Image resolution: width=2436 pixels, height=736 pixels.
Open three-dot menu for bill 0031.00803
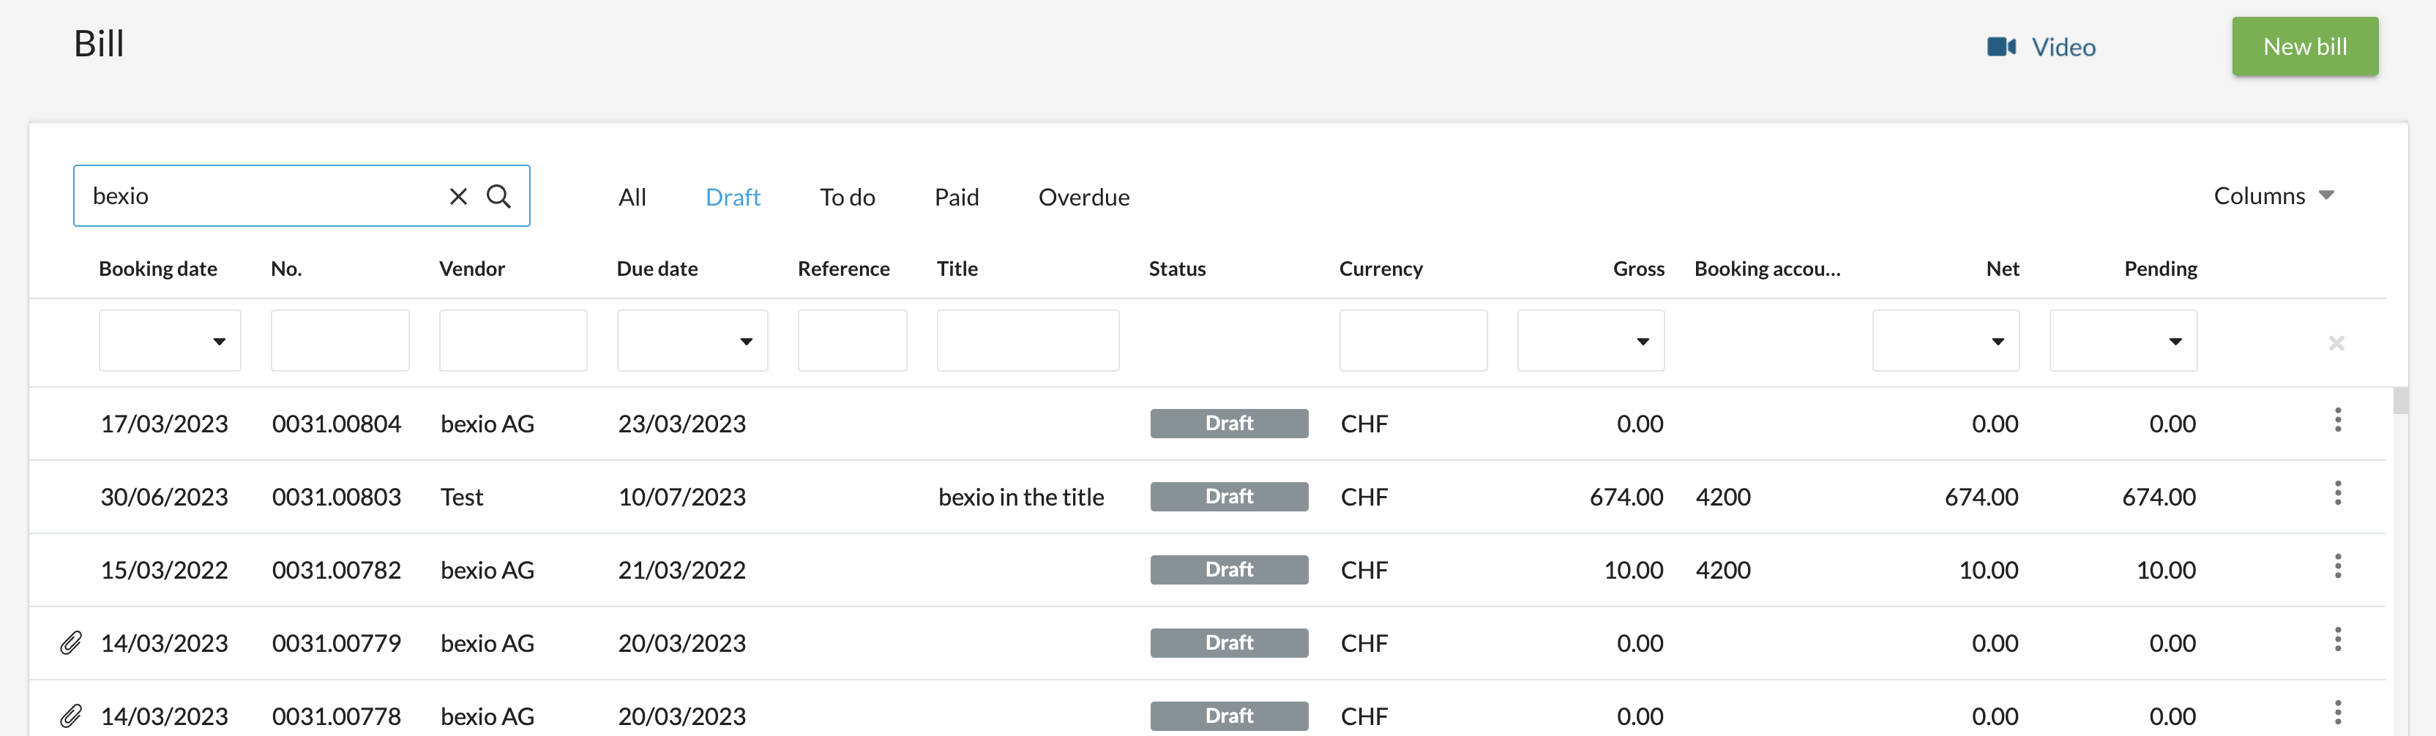coord(2336,493)
